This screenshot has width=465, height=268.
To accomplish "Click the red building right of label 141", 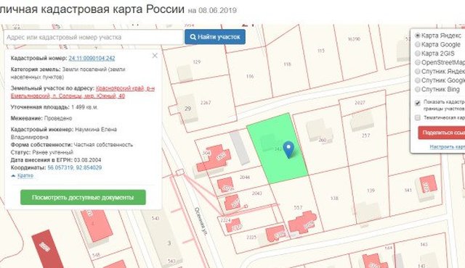I will 428,184.
